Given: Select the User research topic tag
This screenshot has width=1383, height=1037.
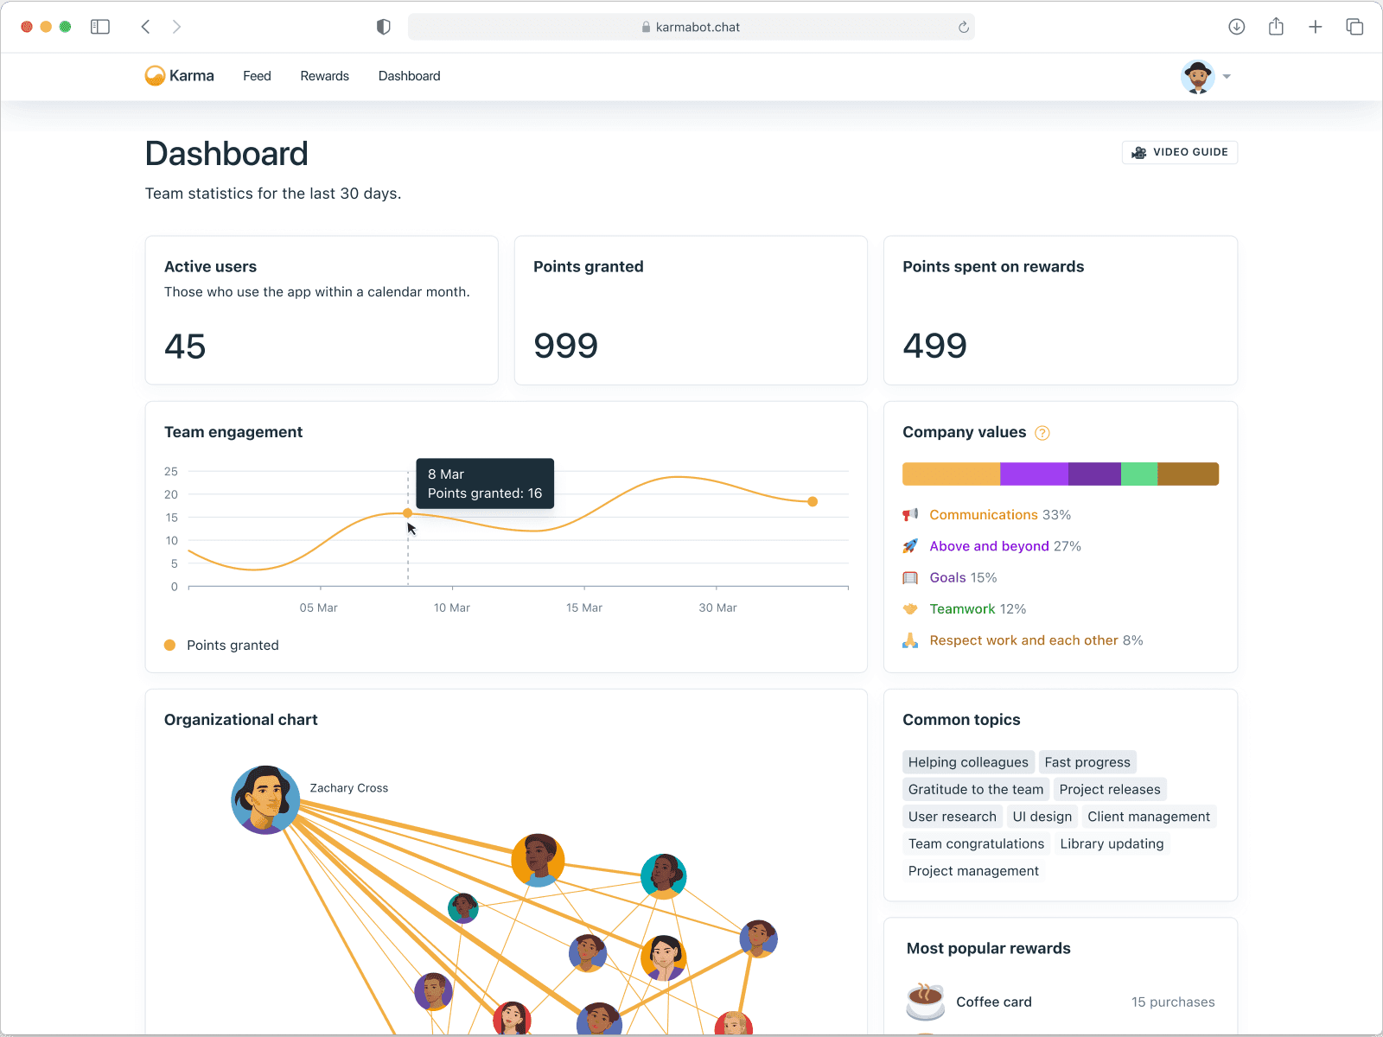Looking at the screenshot, I should click(x=953, y=817).
